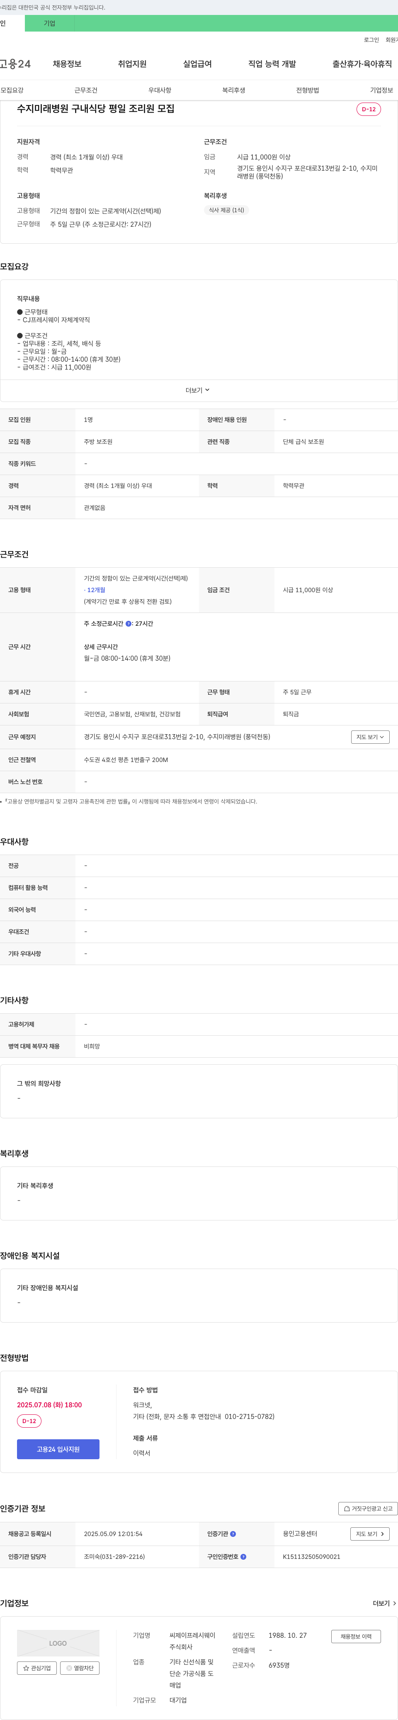Click the job title 수지미래병원 구내식당 heading

pyautogui.click(x=96, y=108)
